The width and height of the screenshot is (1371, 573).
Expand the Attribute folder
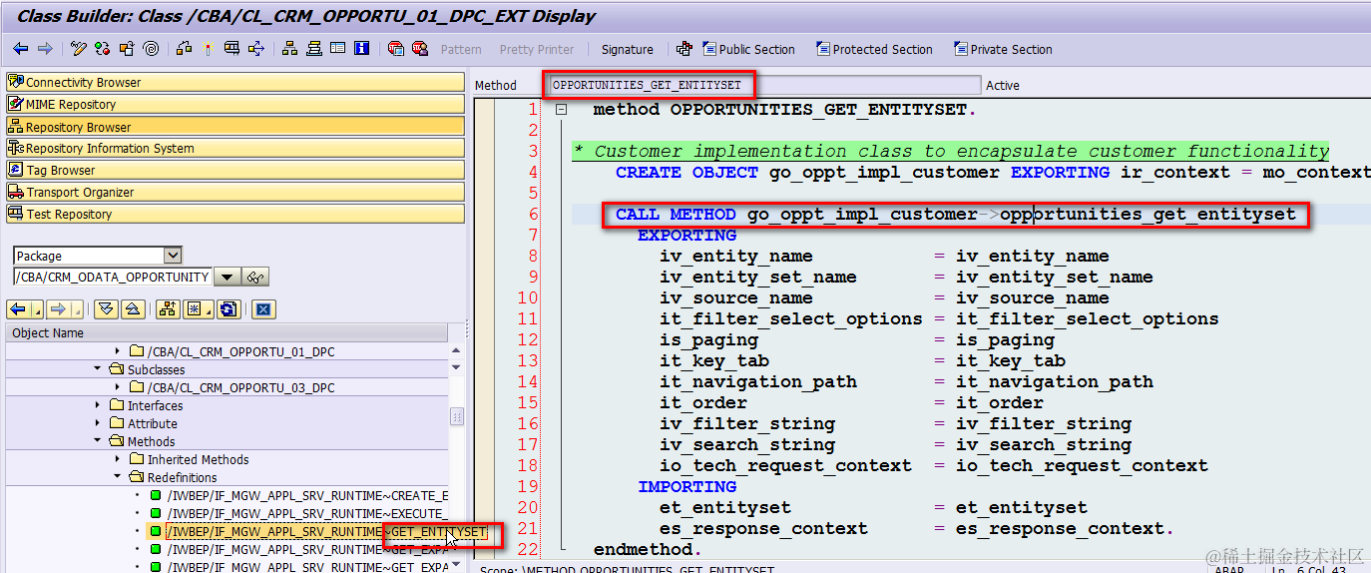98,423
